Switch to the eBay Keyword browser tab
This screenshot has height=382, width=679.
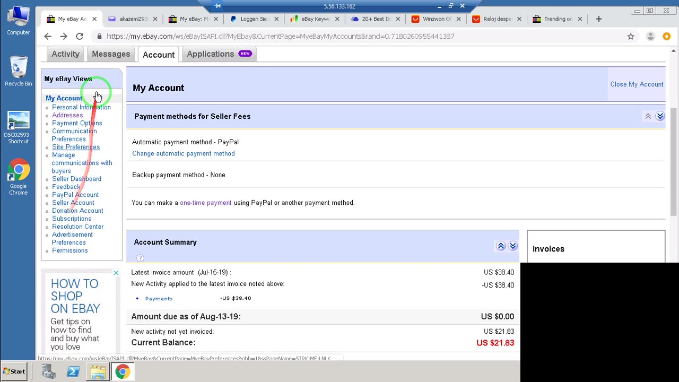315,19
